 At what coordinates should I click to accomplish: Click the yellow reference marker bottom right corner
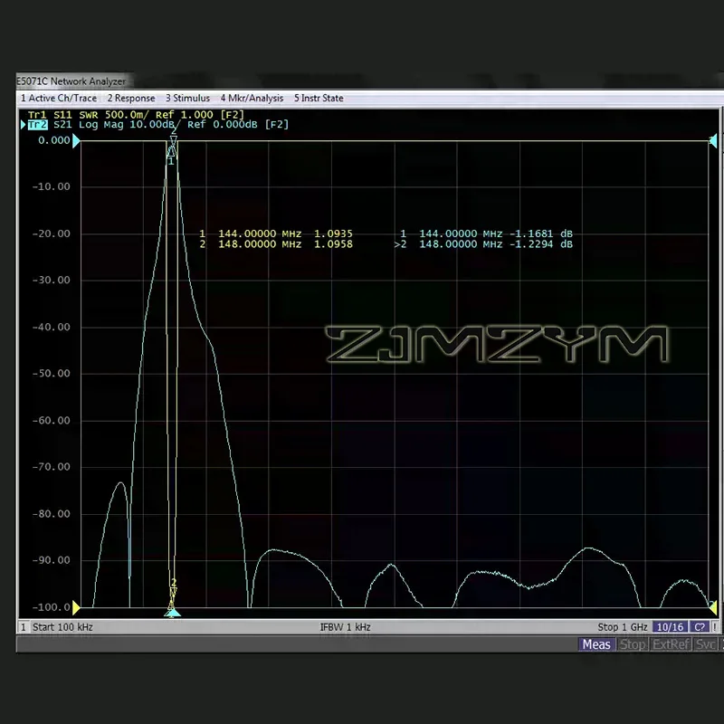pyautogui.click(x=713, y=608)
